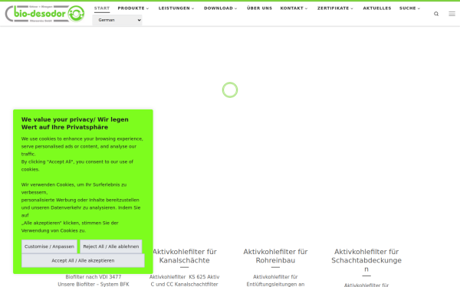Open the hamburger side menu icon
The width and height of the screenshot is (460, 287).
[452, 14]
